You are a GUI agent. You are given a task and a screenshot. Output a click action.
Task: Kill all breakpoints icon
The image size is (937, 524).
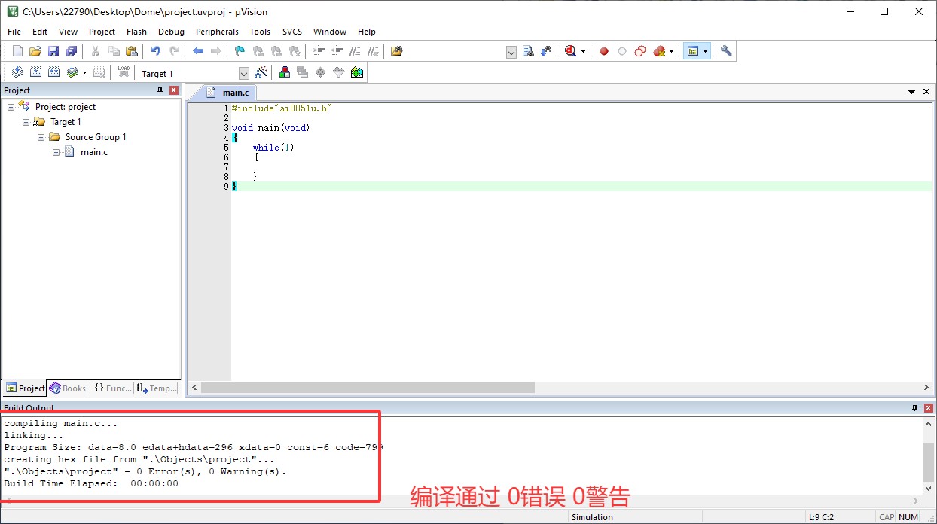pyautogui.click(x=659, y=51)
